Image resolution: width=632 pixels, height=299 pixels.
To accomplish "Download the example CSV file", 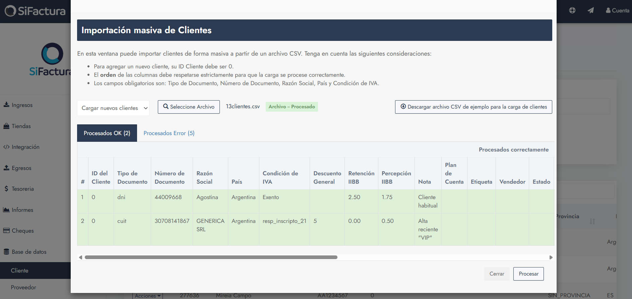I will click(473, 107).
